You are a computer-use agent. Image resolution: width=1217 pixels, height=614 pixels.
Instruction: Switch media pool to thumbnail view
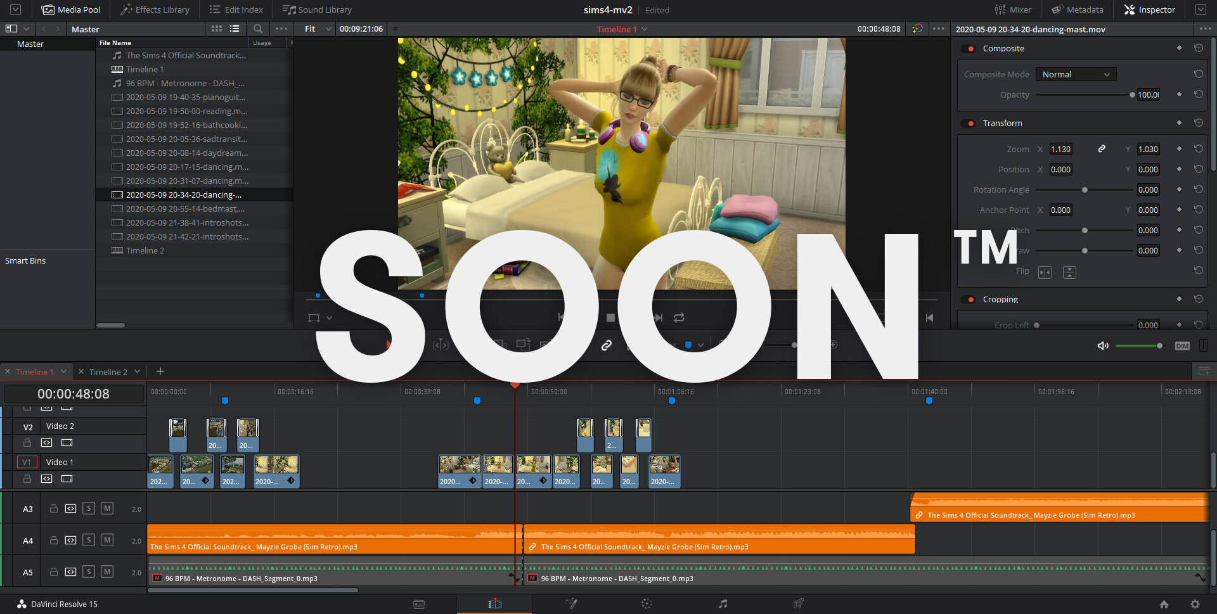pos(217,29)
